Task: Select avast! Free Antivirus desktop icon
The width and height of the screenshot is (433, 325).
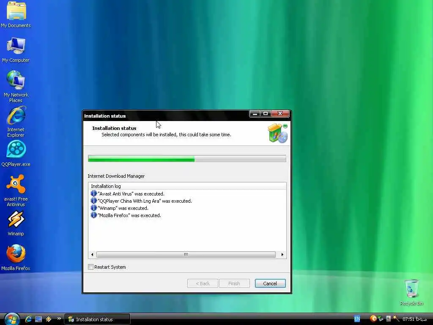Action: tap(16, 191)
